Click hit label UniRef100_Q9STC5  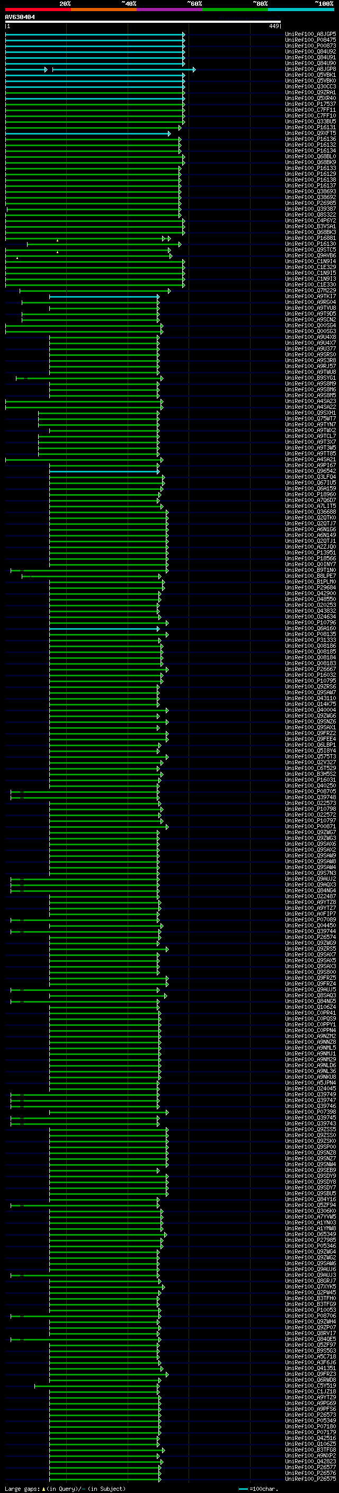pyautogui.click(x=310, y=250)
